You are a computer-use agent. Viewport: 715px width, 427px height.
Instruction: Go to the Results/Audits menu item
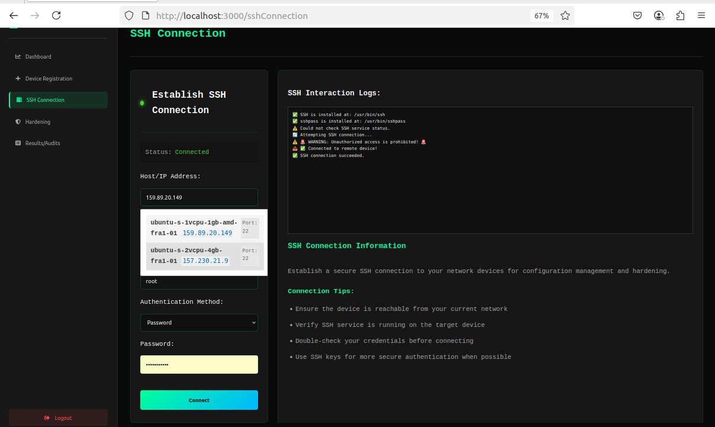pos(42,143)
